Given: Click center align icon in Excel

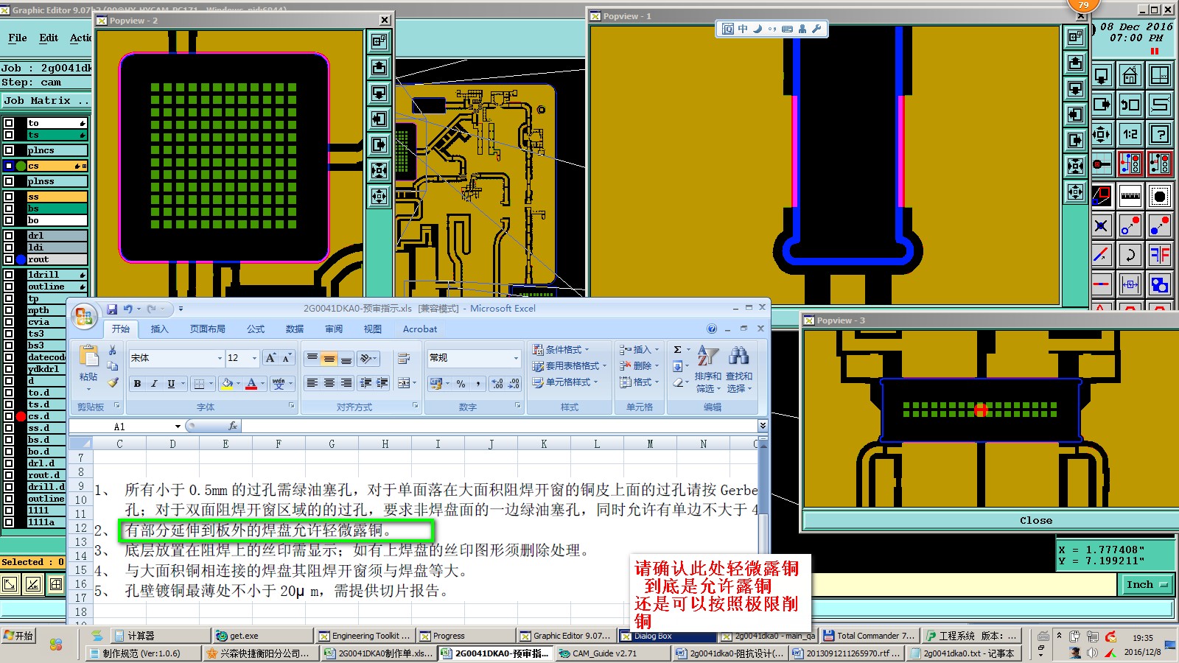Looking at the screenshot, I should [329, 383].
